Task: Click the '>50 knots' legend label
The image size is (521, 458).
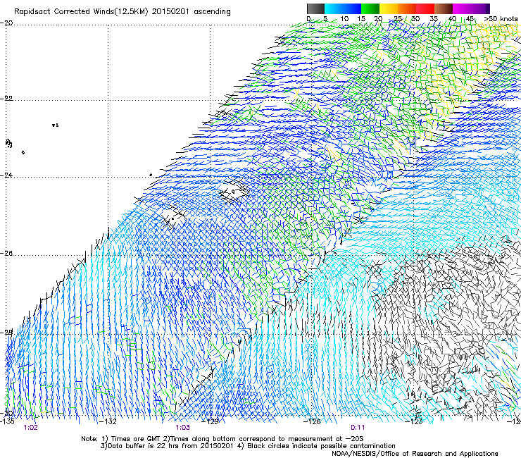Action: (501, 19)
